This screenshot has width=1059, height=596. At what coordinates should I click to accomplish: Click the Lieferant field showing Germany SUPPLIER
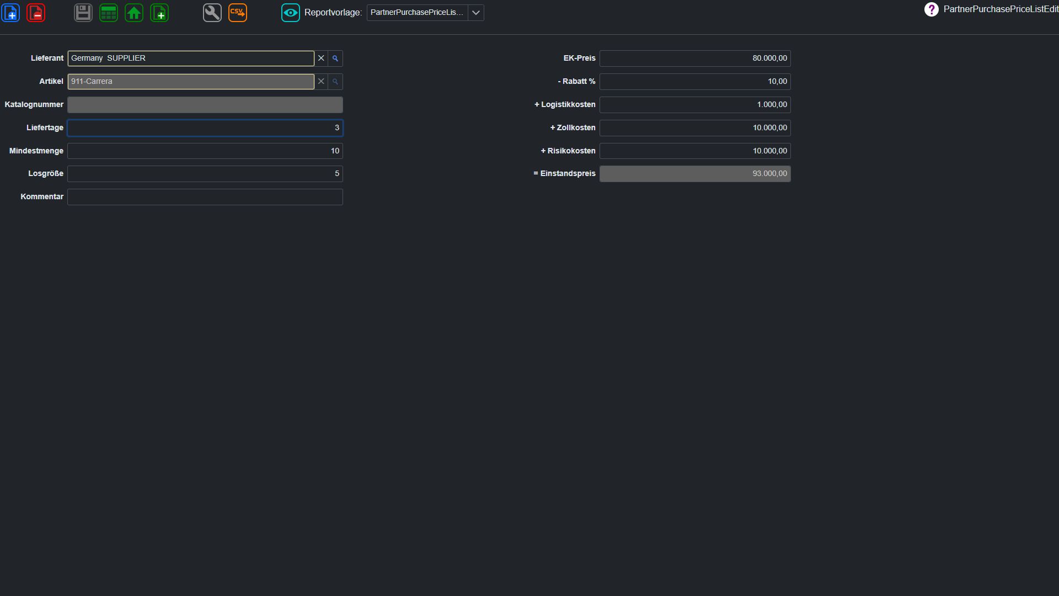coord(191,58)
